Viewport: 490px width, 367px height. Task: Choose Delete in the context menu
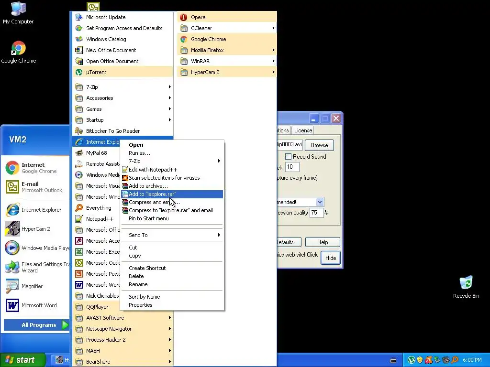[x=172, y=276]
